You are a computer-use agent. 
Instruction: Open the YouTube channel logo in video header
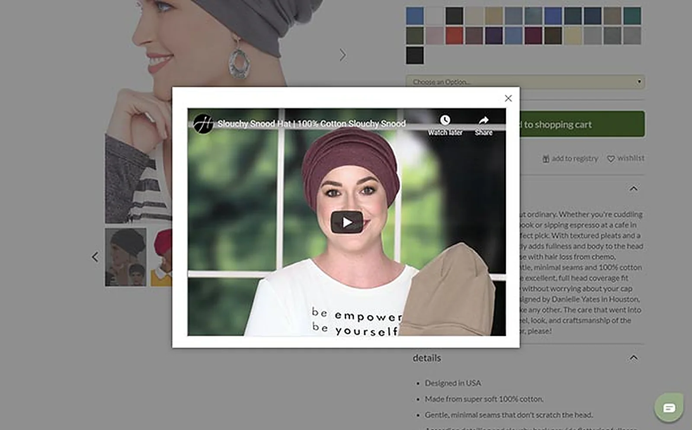(x=203, y=124)
